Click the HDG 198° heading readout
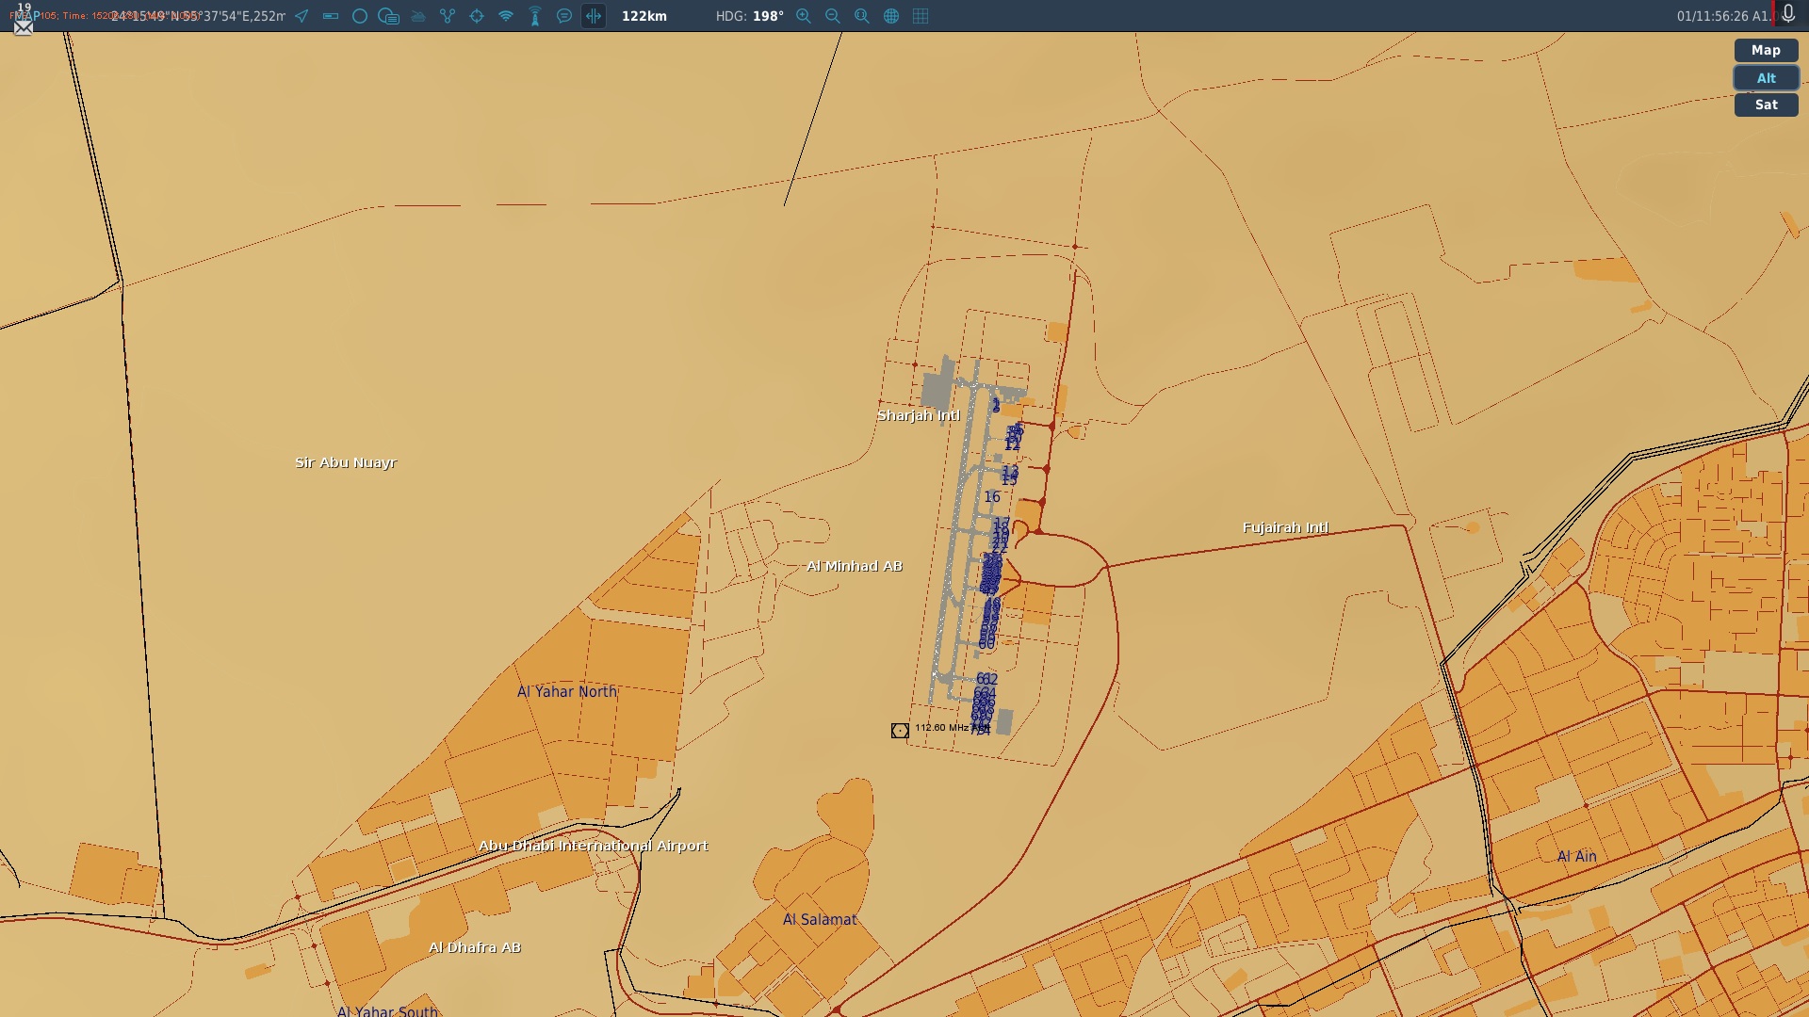 pyautogui.click(x=750, y=16)
